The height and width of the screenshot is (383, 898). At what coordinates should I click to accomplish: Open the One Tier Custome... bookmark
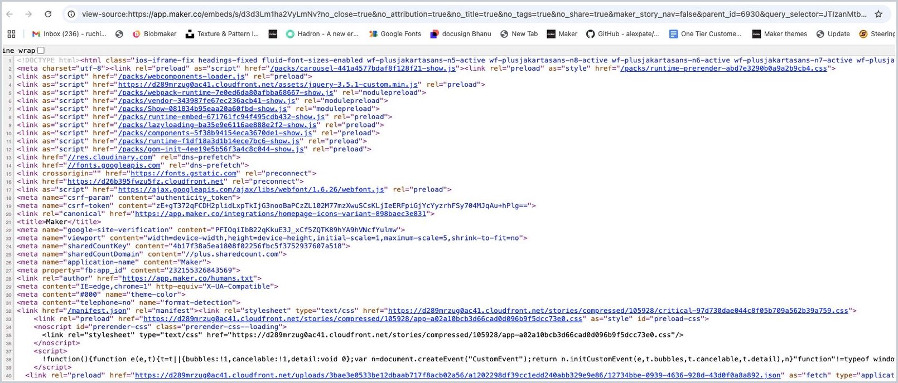pos(706,34)
